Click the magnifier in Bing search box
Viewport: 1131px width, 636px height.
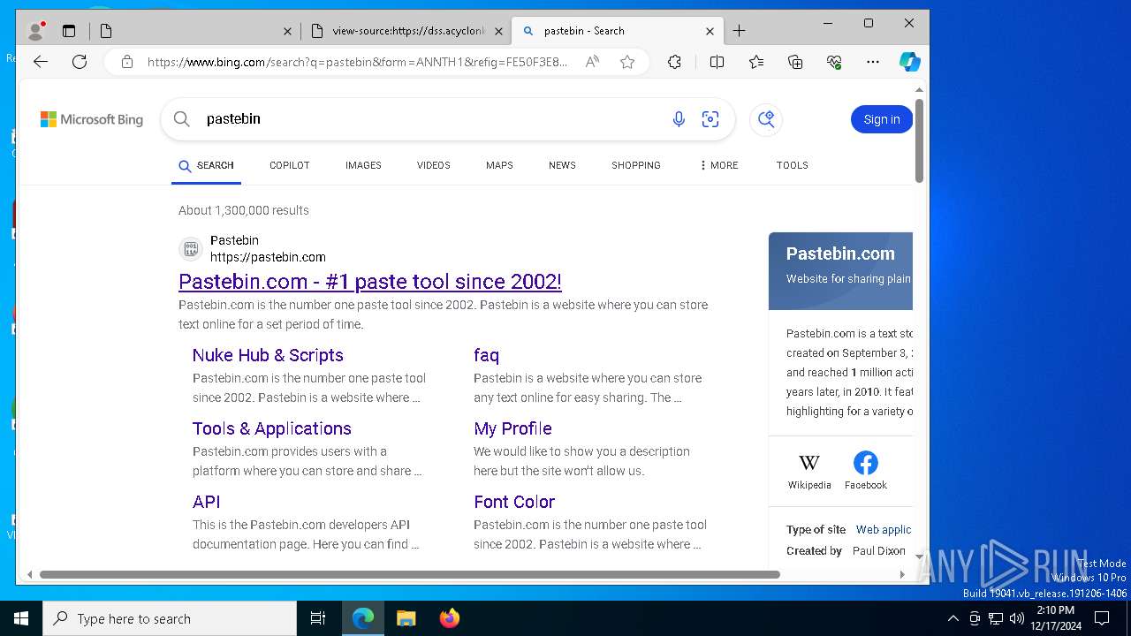pyautogui.click(x=182, y=119)
